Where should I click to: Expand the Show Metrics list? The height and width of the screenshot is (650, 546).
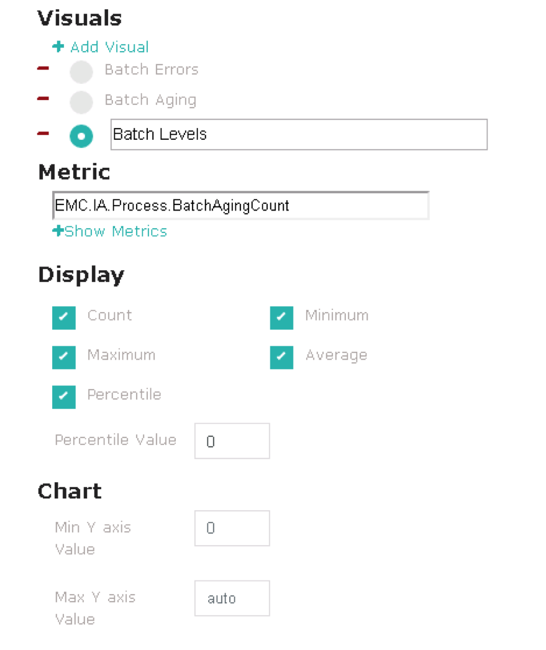point(116,231)
